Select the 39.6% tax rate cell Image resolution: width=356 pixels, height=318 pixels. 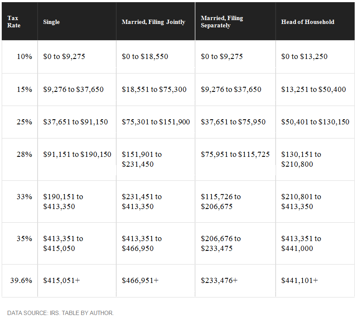(21, 280)
